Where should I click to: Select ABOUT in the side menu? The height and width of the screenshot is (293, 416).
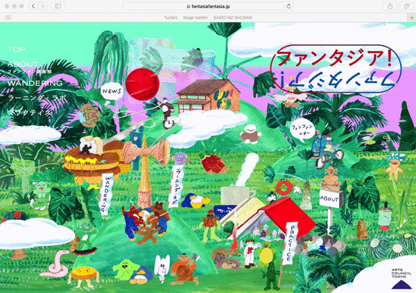[23, 64]
